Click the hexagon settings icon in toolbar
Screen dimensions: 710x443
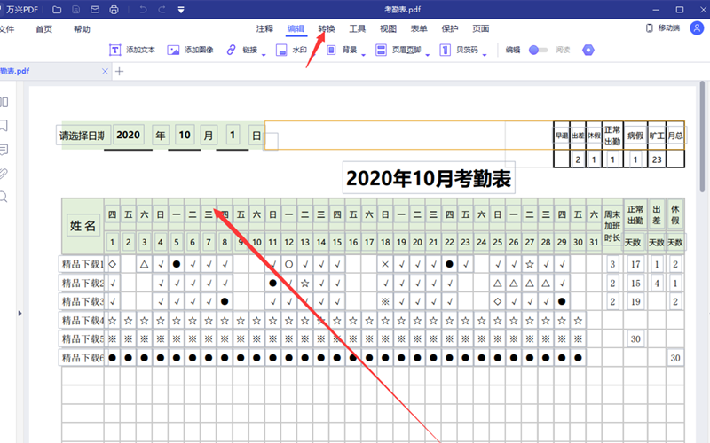coord(588,50)
